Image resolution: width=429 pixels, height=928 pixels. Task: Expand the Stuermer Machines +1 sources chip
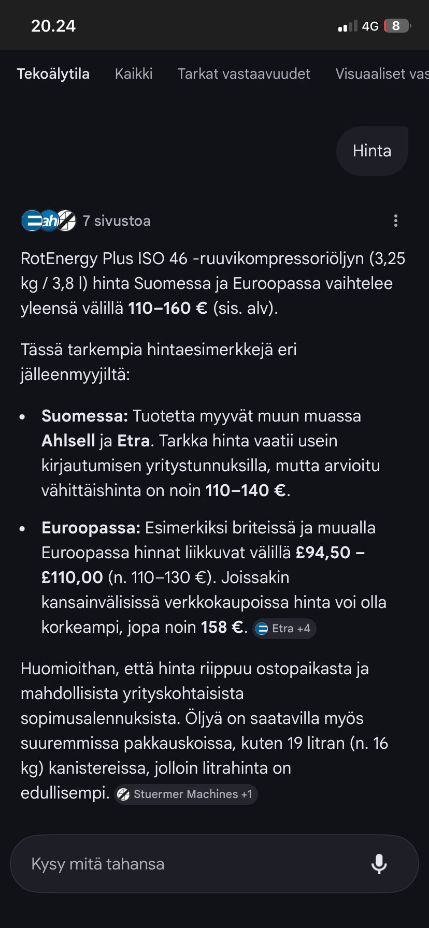pos(185,794)
